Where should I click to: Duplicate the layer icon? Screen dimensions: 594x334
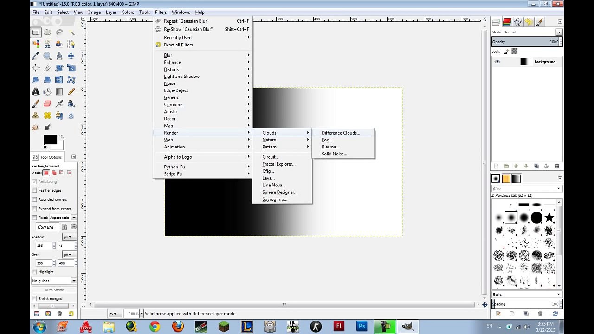point(536,166)
